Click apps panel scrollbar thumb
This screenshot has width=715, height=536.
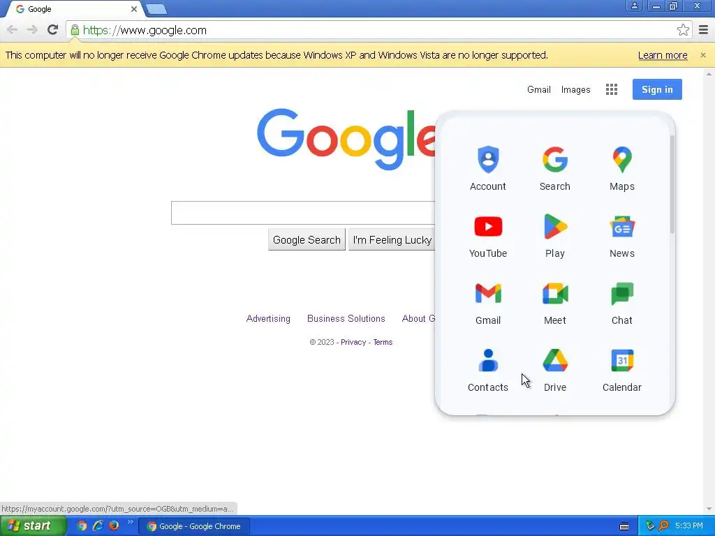tap(672, 184)
